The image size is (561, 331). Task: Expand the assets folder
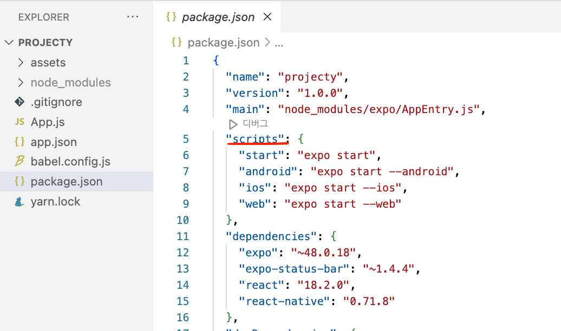[x=21, y=63]
